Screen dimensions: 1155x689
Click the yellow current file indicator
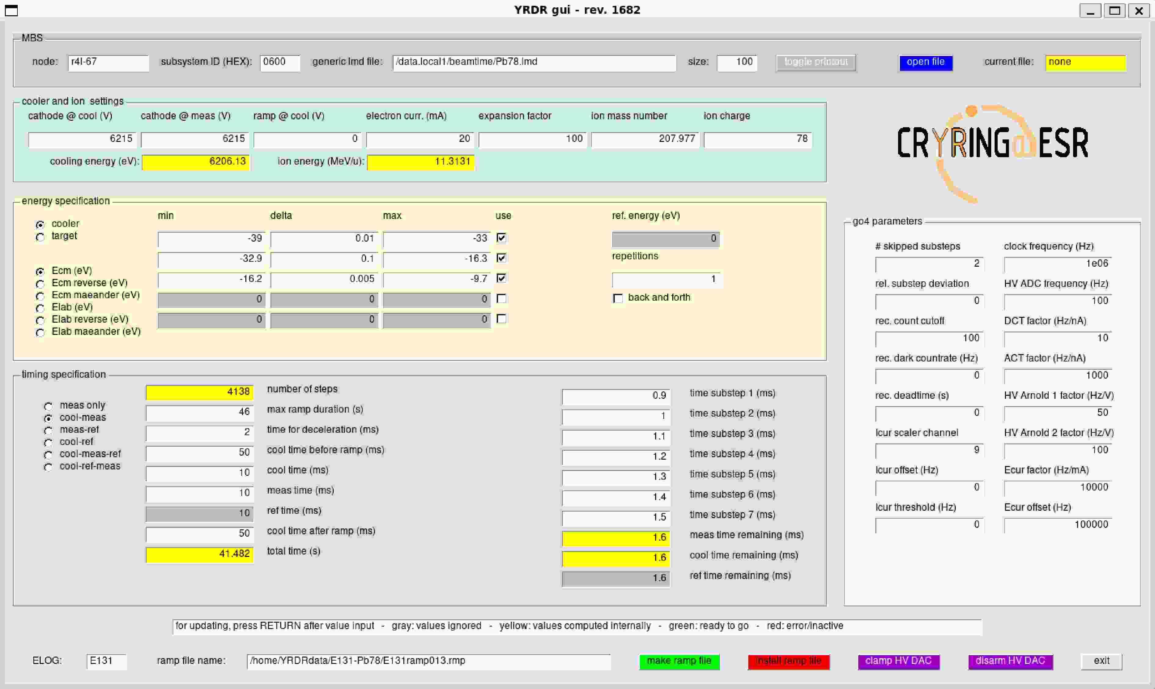1085,63
